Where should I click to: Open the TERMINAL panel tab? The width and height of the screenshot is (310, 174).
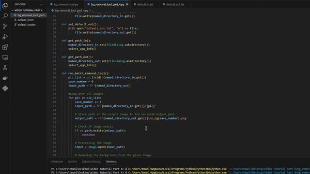pyautogui.click(x=111, y=161)
